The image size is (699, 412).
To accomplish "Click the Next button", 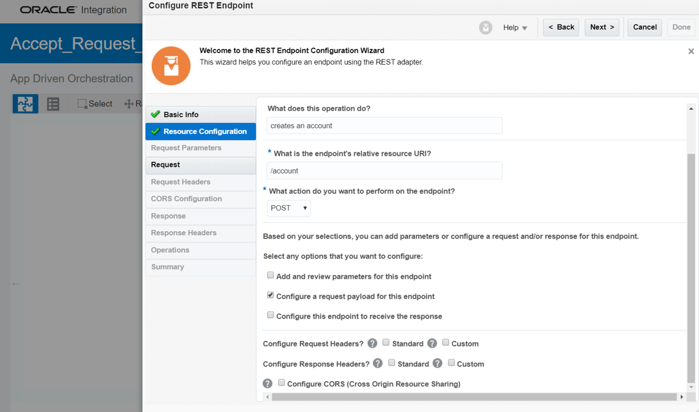I will 602,28.
